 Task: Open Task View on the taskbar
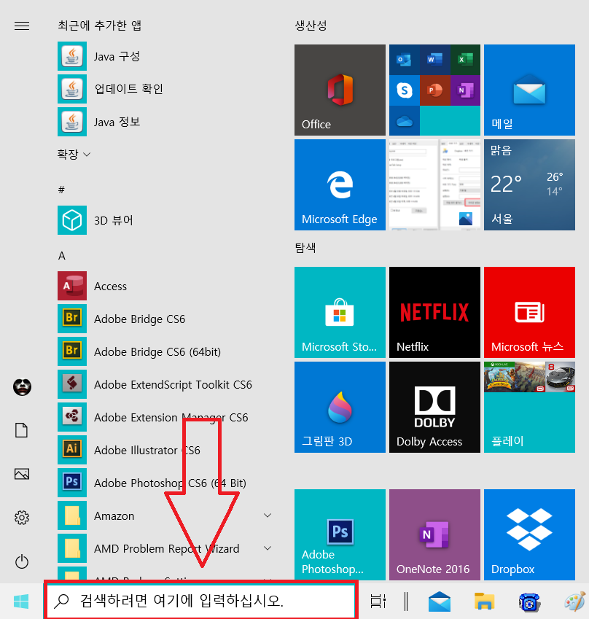[378, 602]
